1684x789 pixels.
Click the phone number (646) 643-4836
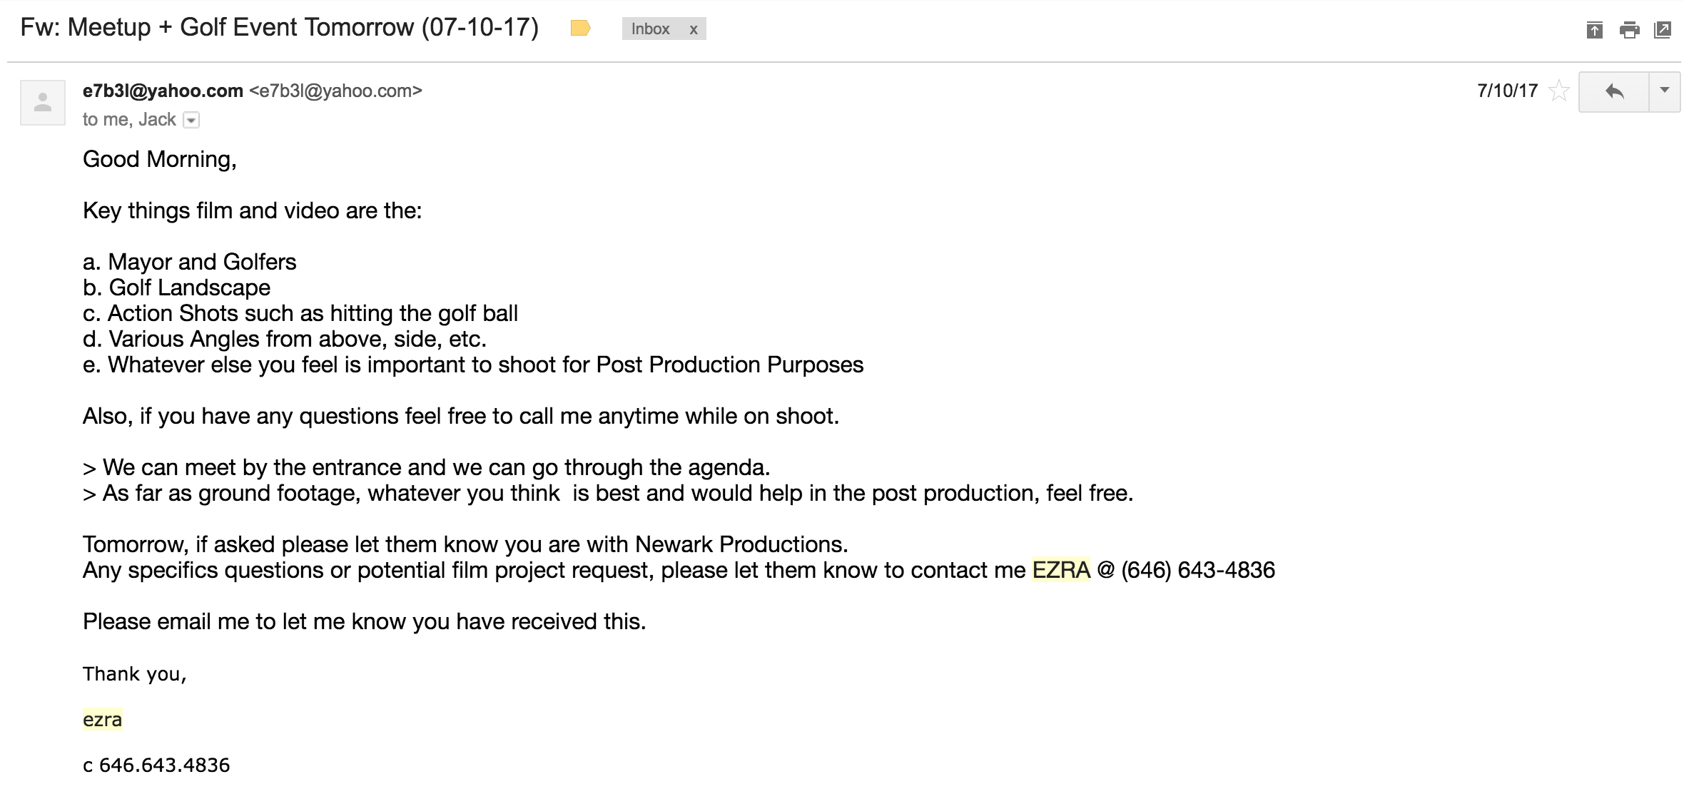tap(1198, 570)
